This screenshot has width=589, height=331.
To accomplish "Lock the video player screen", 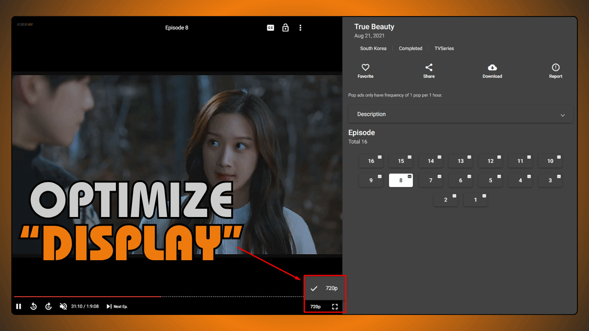I will pyautogui.click(x=285, y=28).
